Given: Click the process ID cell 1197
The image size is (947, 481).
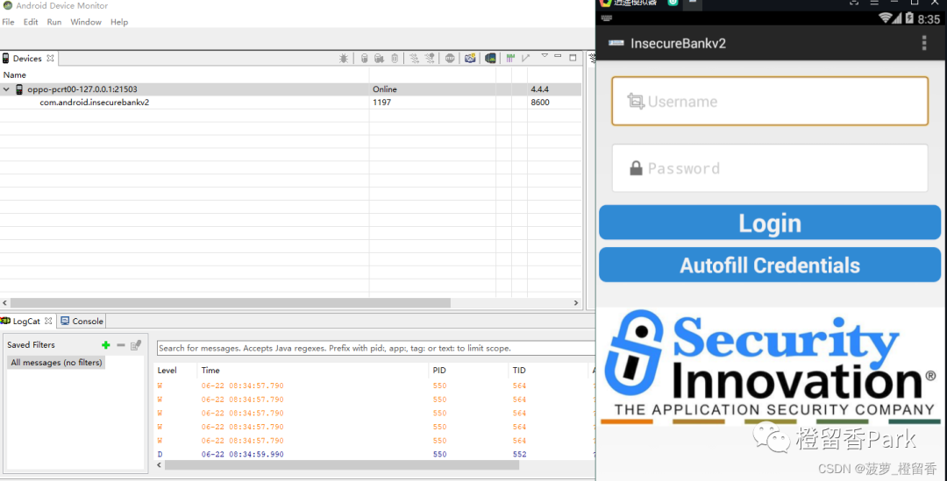Looking at the screenshot, I should point(381,103).
